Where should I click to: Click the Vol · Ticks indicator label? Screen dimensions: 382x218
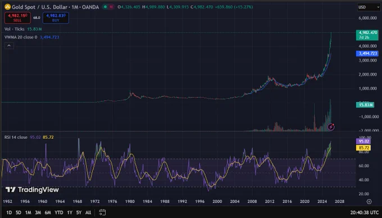coord(15,29)
